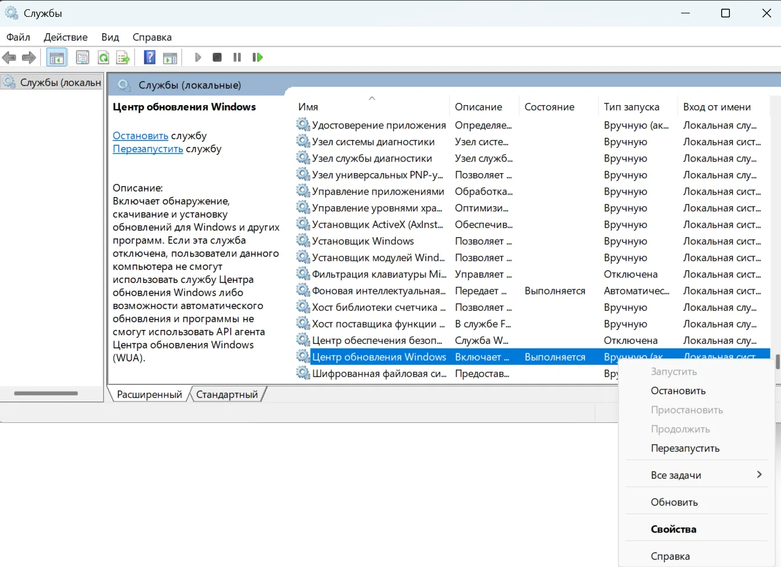Click the gear icon beside Удостоверение приложения

click(303, 124)
